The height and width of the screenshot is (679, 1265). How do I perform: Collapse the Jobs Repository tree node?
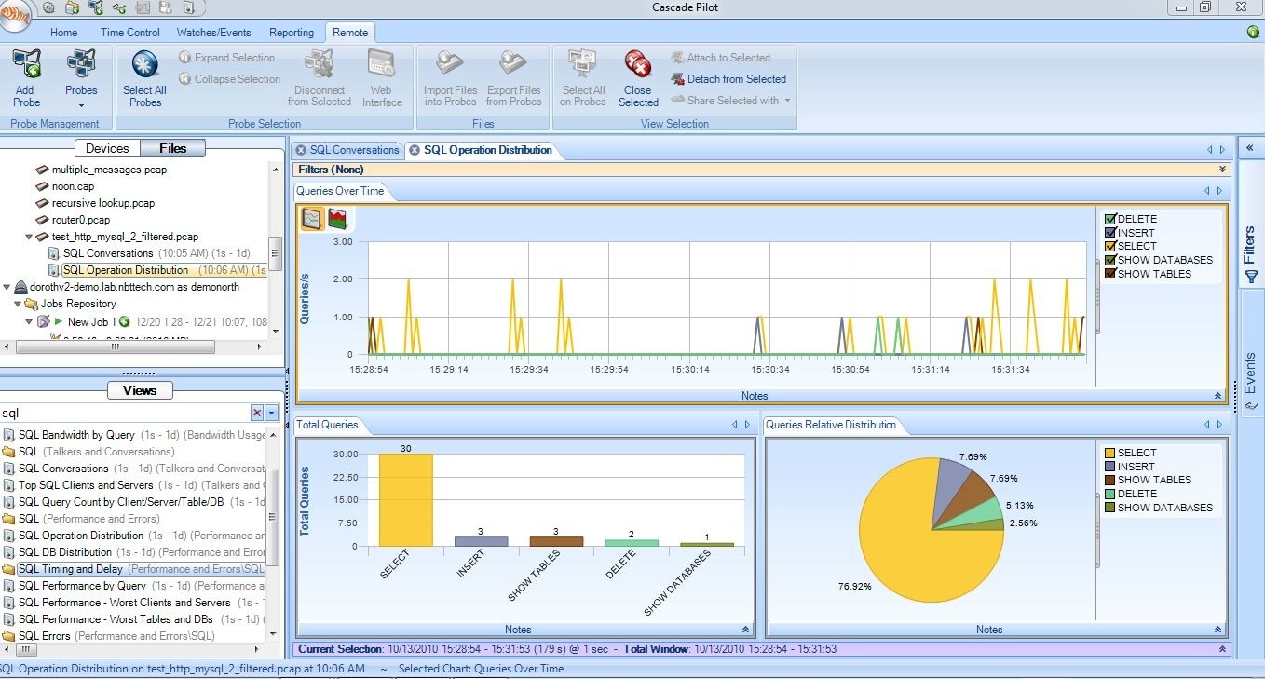coord(18,304)
